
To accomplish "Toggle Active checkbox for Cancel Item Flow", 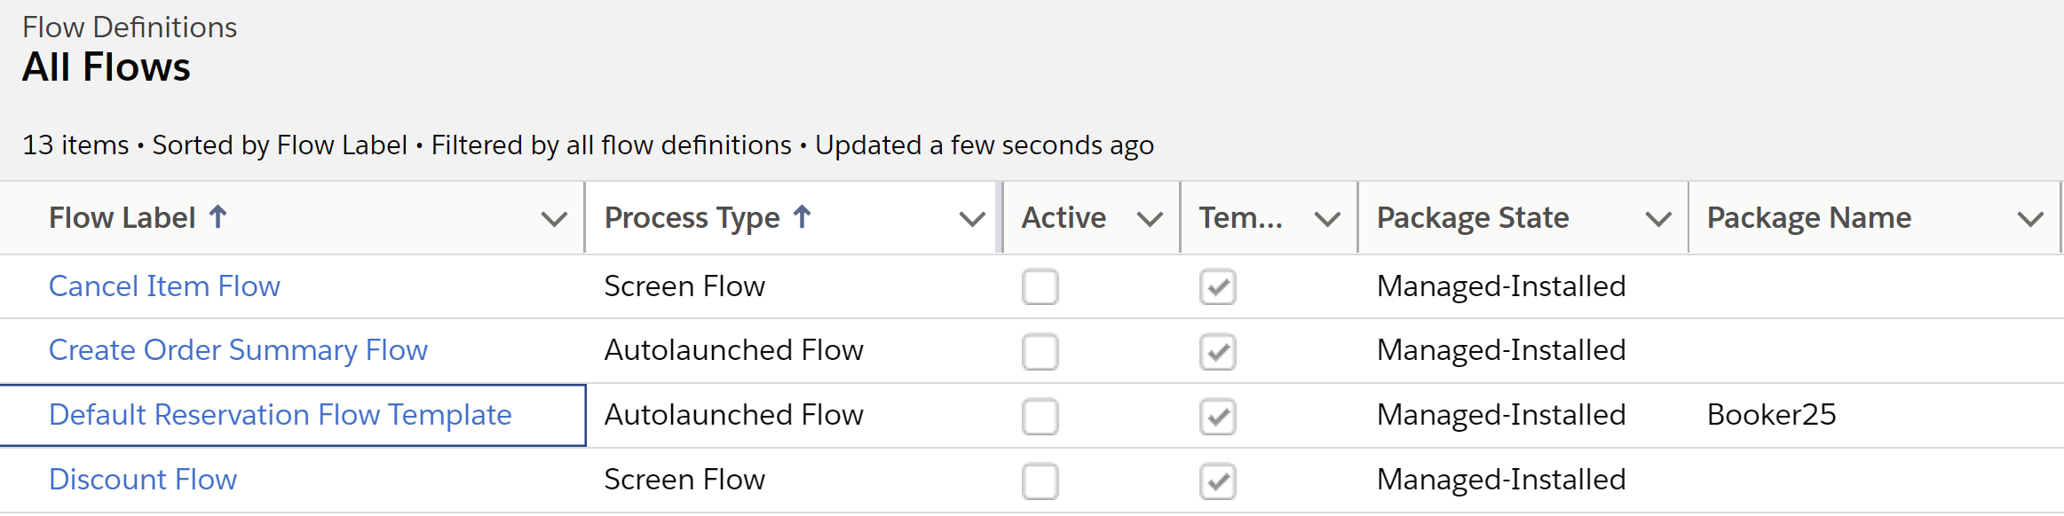I will [1040, 286].
